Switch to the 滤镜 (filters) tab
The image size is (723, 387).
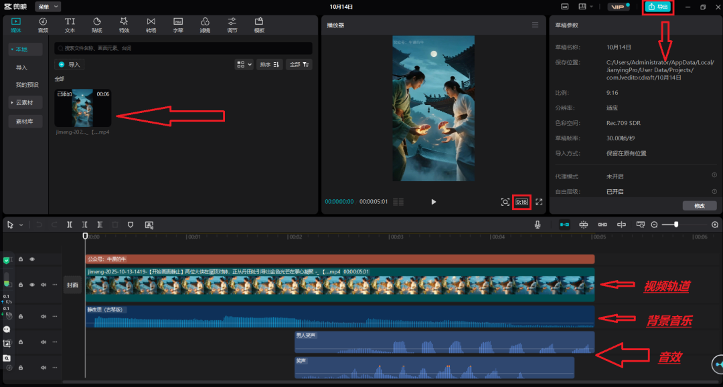(x=205, y=25)
